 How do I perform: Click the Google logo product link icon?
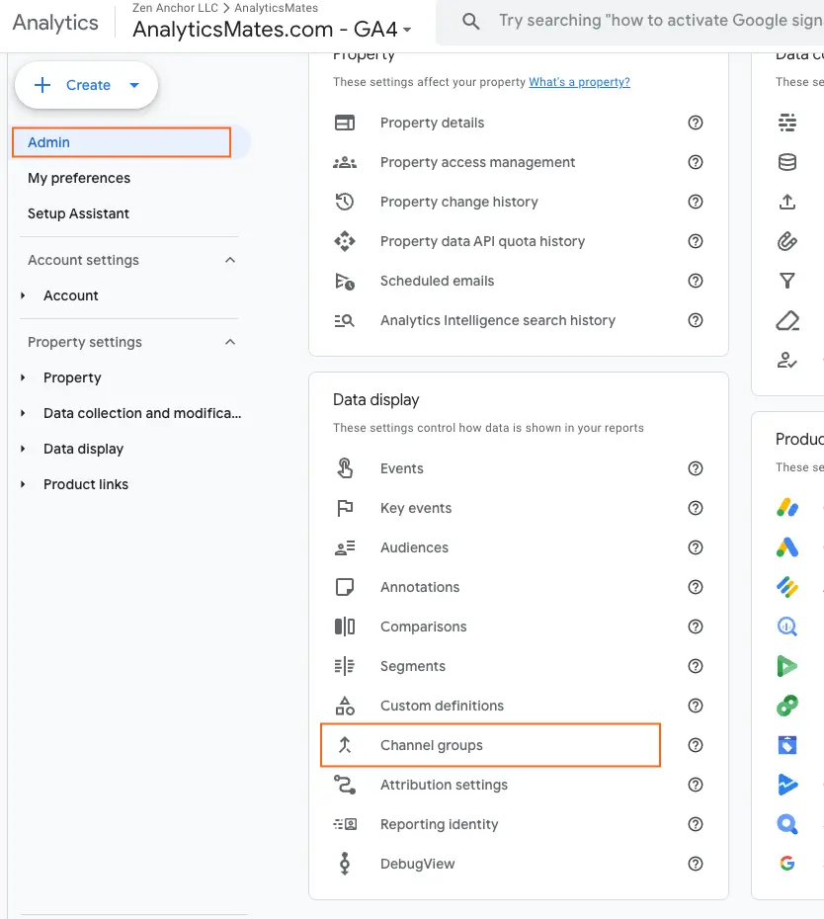[x=787, y=864]
